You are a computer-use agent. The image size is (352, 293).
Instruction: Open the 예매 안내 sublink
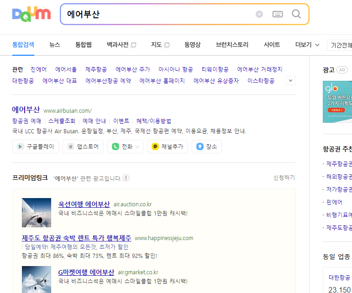95,121
